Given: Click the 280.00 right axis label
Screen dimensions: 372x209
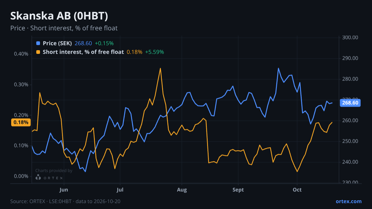Looking at the screenshot, I should [x=350, y=79].
